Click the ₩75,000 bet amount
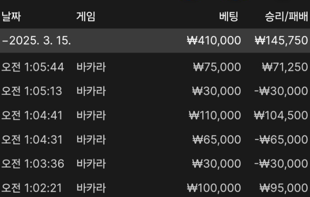The height and width of the screenshot is (197, 310). coord(217,67)
